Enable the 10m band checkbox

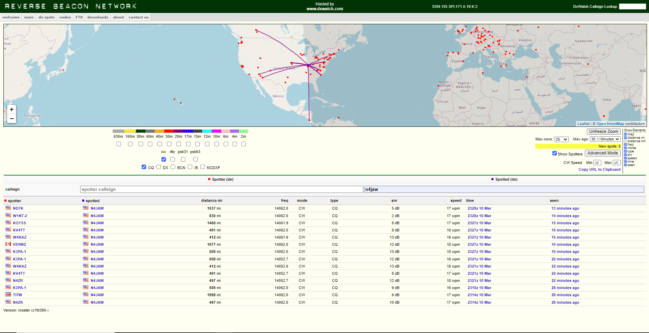[216, 144]
